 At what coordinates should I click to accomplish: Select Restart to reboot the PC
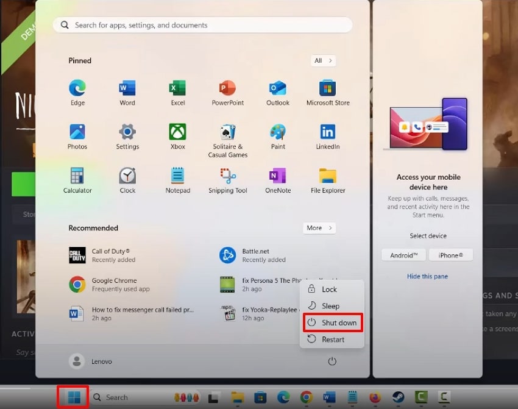tap(332, 339)
